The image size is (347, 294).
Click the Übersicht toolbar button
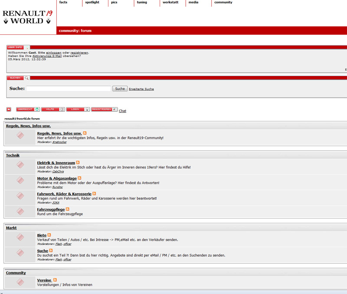coord(28,109)
